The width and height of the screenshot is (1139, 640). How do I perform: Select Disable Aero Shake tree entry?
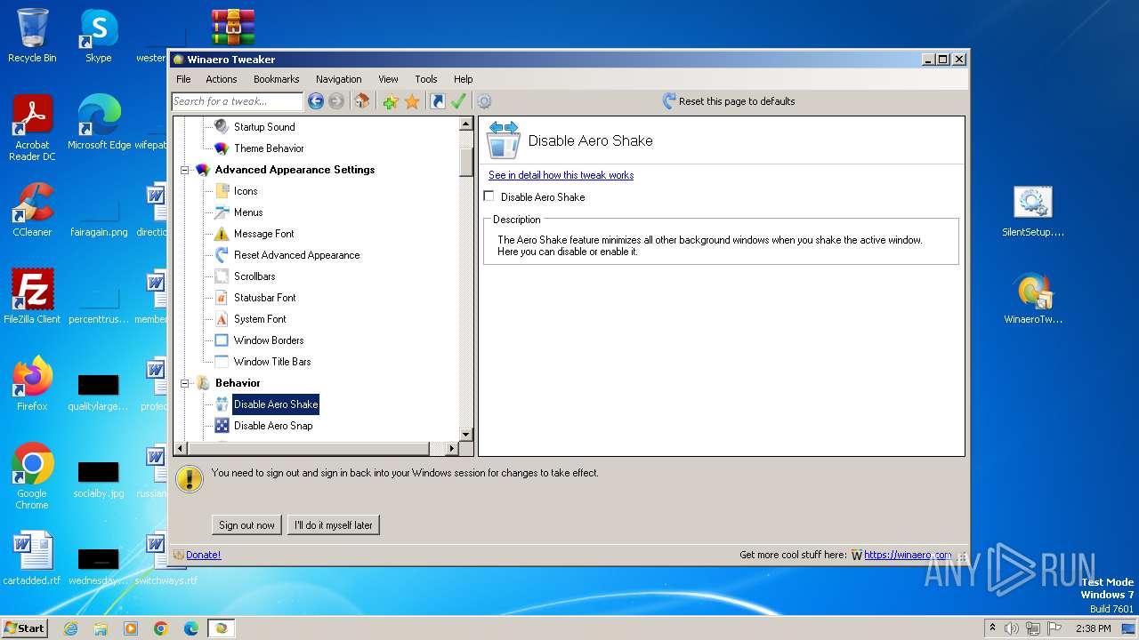pos(276,404)
